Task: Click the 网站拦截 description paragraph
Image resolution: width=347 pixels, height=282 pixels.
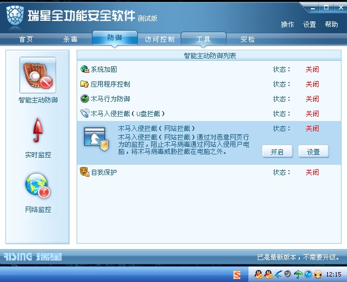Action: point(183,145)
